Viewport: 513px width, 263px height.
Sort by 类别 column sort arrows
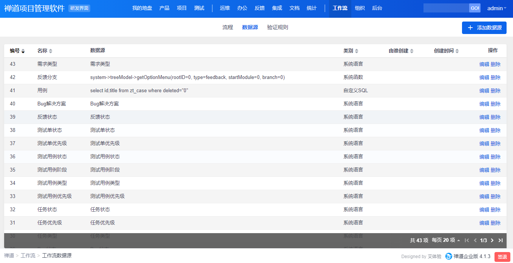pos(357,51)
